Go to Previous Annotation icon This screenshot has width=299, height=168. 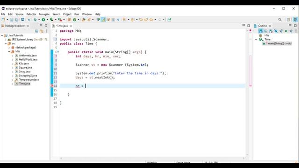pos(133,20)
